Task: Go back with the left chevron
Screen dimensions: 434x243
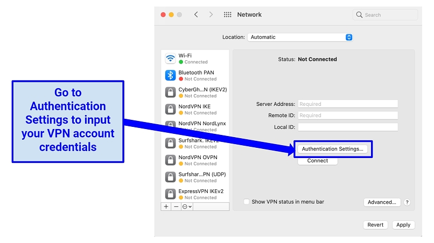Action: (x=196, y=15)
